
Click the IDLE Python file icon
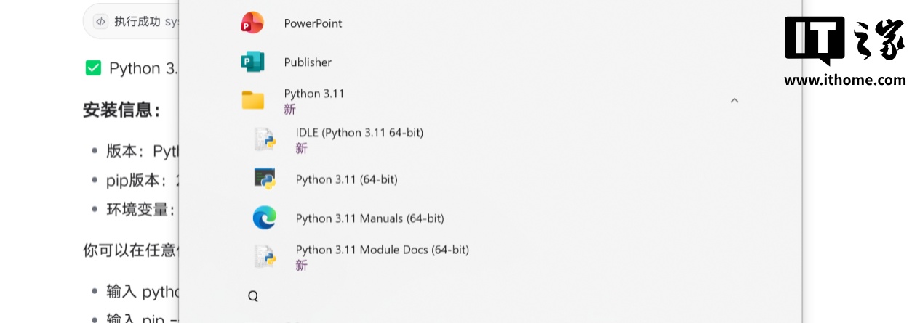point(264,139)
